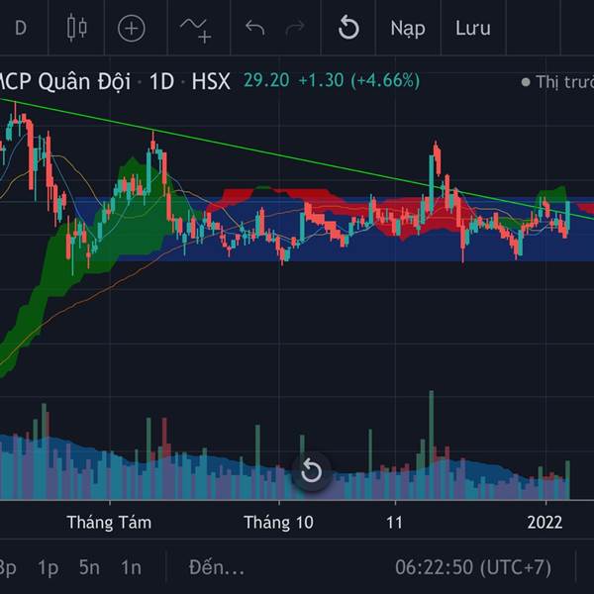Click the floating reset view button on chart
Image resolution: width=594 pixels, height=594 pixels.
pos(312,471)
